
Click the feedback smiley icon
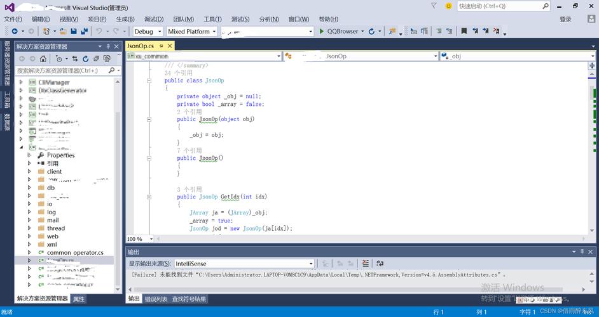[448, 6]
